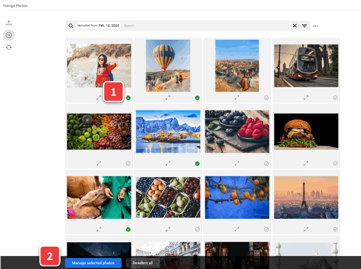The width and height of the screenshot is (361, 269).
Task: Deselect the woman in red photo checkmark
Action: [128, 98]
